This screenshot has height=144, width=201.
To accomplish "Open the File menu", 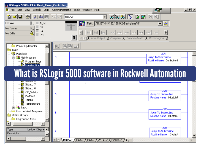I will pyautogui.click(x=13, y=10).
